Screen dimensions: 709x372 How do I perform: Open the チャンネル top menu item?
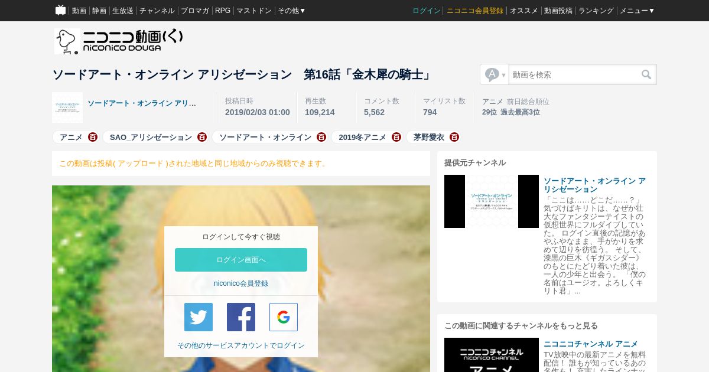click(x=157, y=11)
